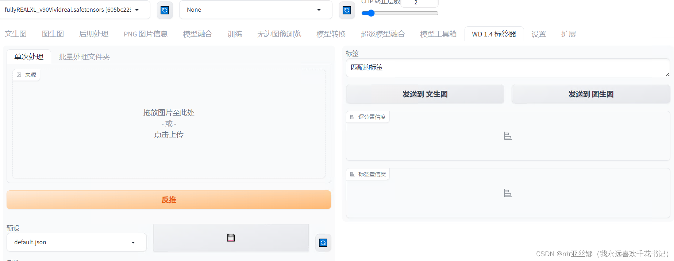Click the chart placeholder in 评分置信度 panel
The width and height of the screenshot is (674, 261).
click(508, 136)
